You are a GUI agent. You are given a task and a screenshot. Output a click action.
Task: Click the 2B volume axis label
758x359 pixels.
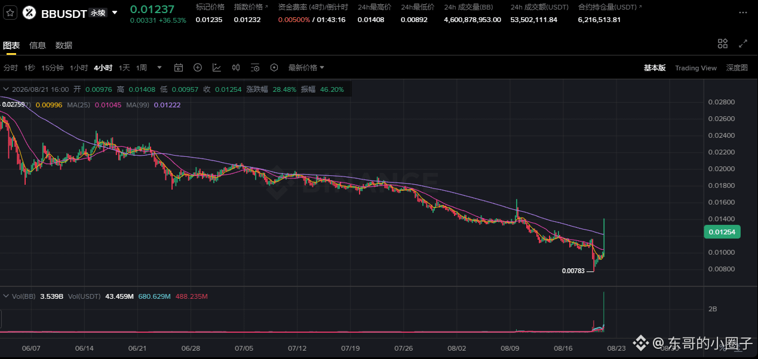[712, 309]
